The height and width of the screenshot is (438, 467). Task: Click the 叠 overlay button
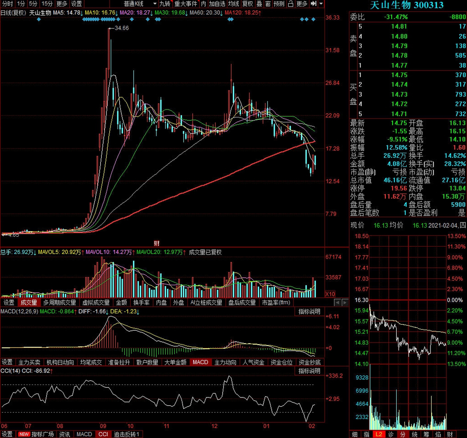pyautogui.click(x=259, y=4)
